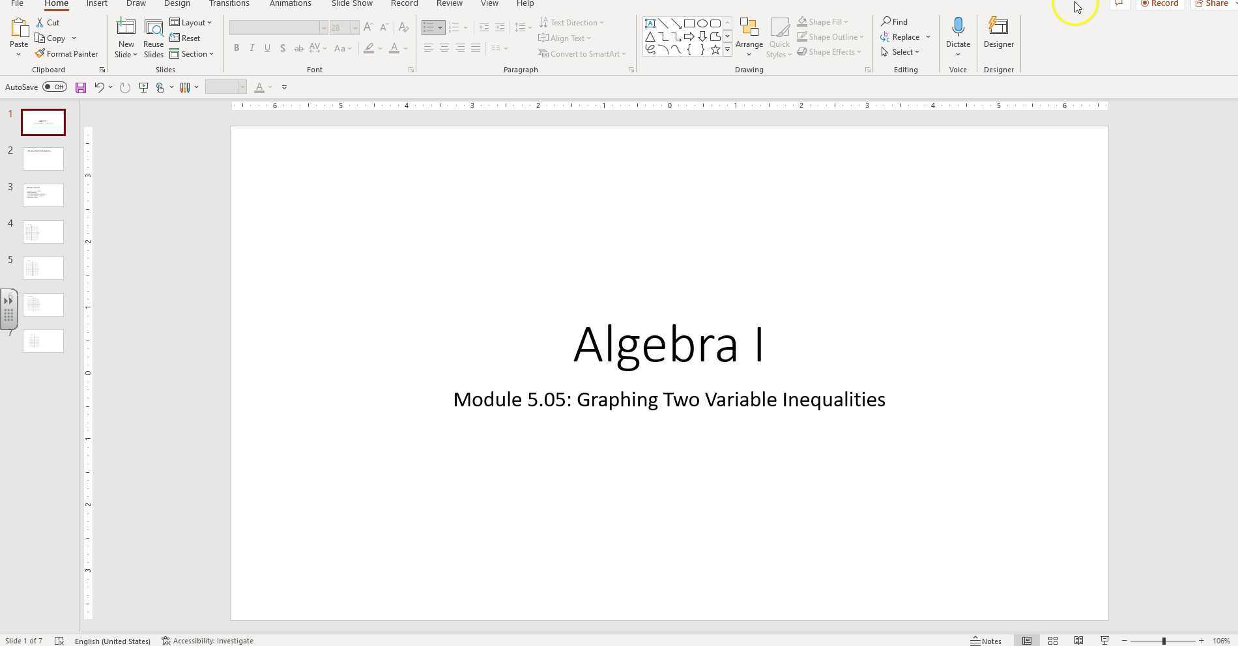Click the Share button
The height and width of the screenshot is (646, 1238).
point(1213,4)
